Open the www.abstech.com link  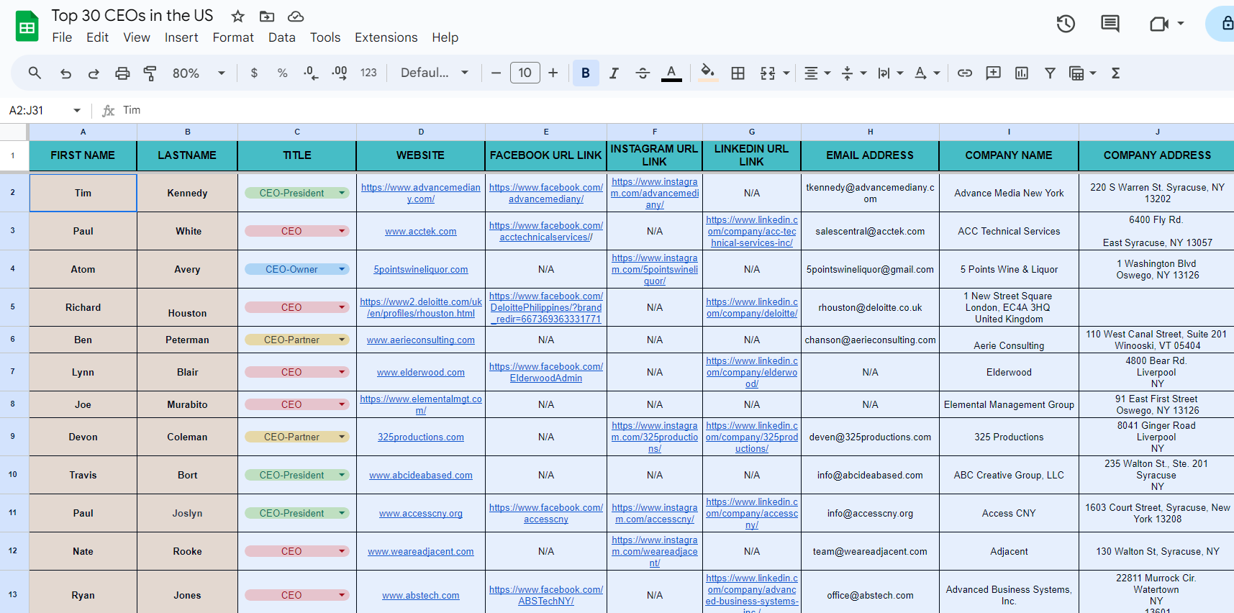pyautogui.click(x=421, y=596)
